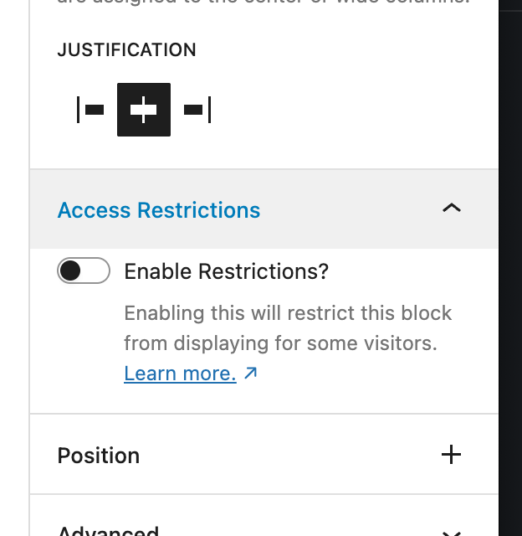This screenshot has height=536, width=522.
Task: Click the dark editor strip at right edge
Action: click(510, 268)
